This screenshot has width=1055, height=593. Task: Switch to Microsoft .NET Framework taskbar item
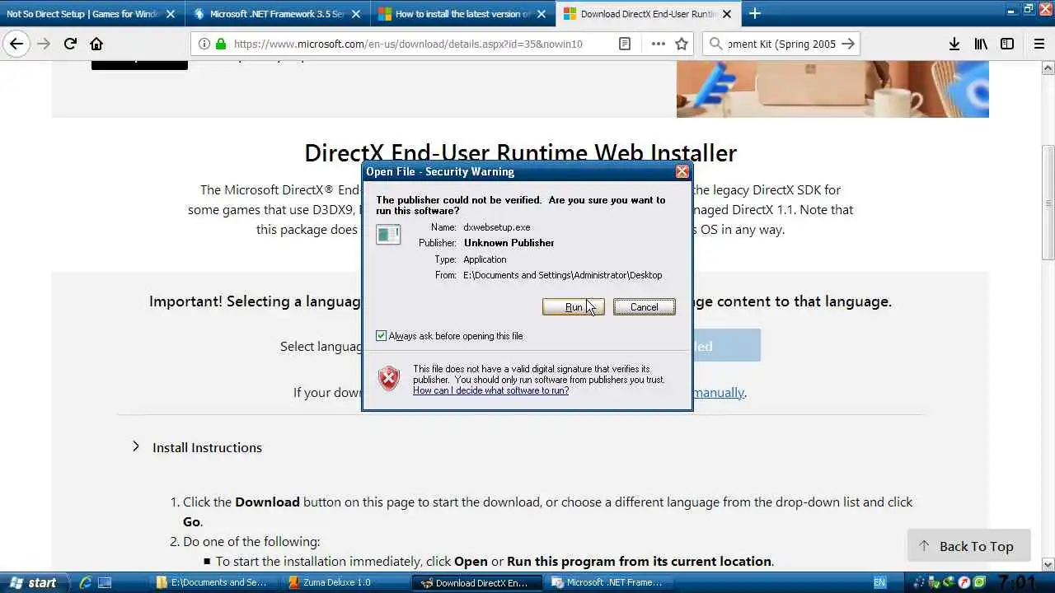[610, 582]
